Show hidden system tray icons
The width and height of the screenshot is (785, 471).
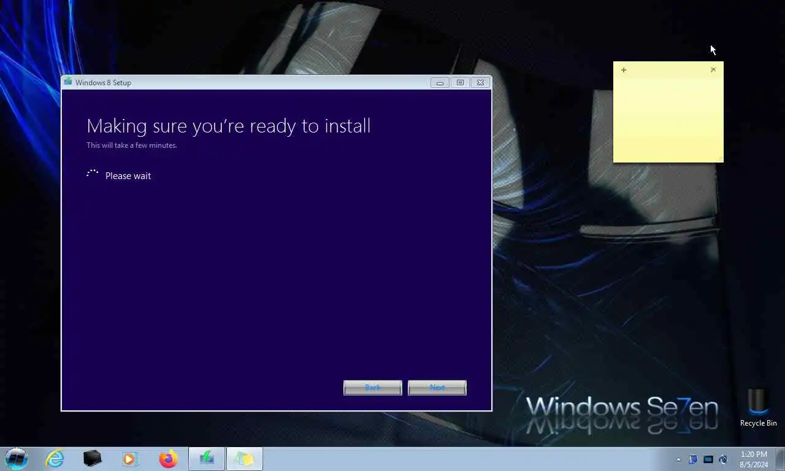pyautogui.click(x=678, y=459)
